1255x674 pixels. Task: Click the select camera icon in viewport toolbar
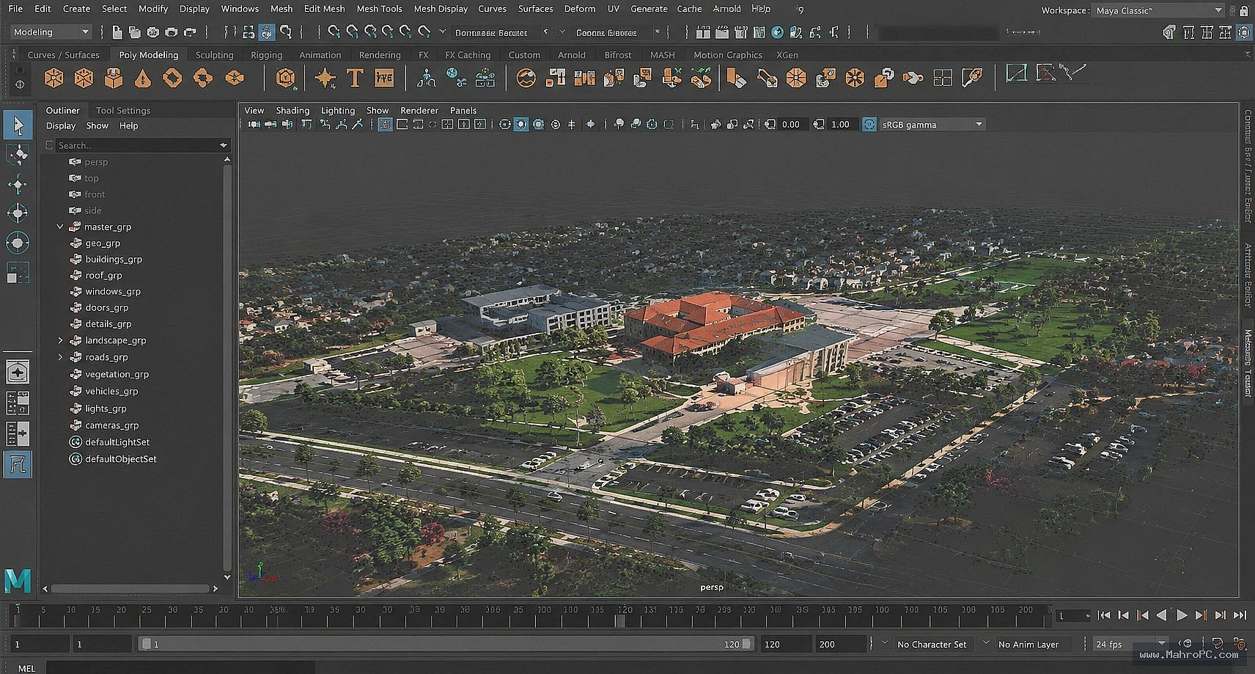pyautogui.click(x=254, y=125)
